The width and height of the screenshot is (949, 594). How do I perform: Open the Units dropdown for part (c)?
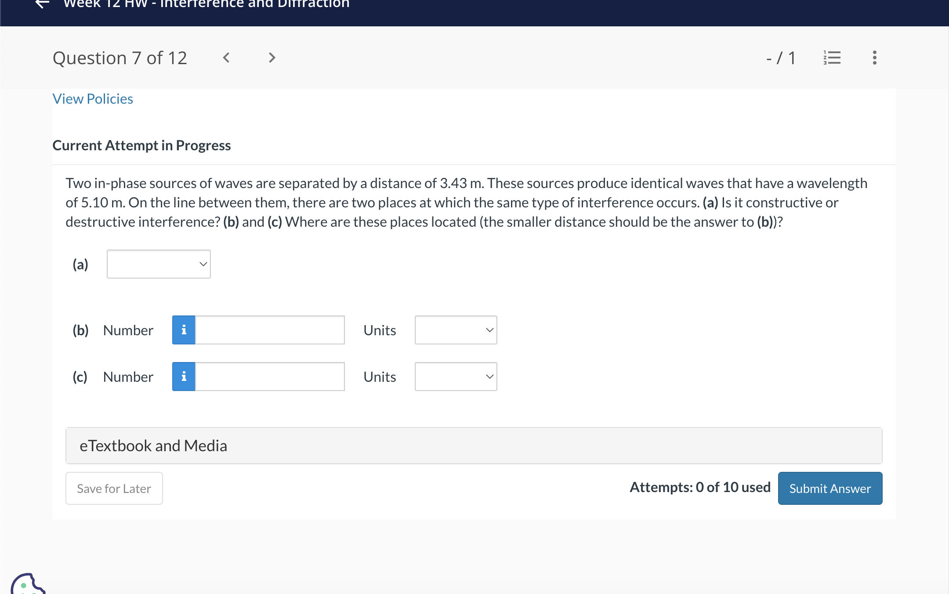click(456, 376)
